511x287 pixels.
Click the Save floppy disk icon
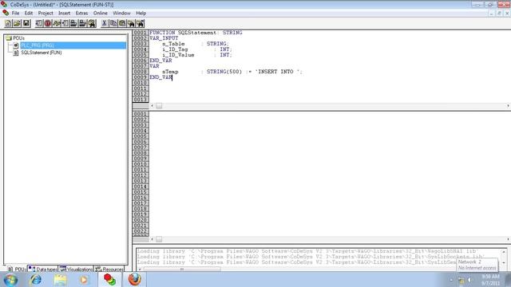pyautogui.click(x=26, y=23)
